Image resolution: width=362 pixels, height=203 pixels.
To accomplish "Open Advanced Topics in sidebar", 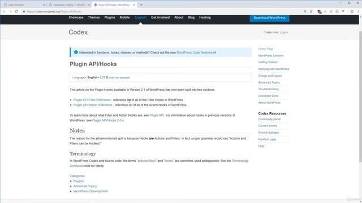I will (269, 82).
